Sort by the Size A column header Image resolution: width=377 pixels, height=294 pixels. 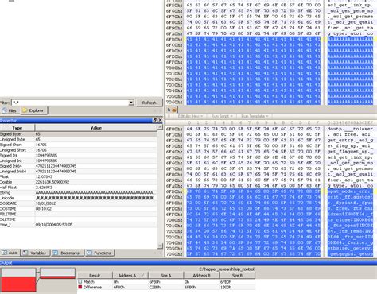click(x=165, y=276)
